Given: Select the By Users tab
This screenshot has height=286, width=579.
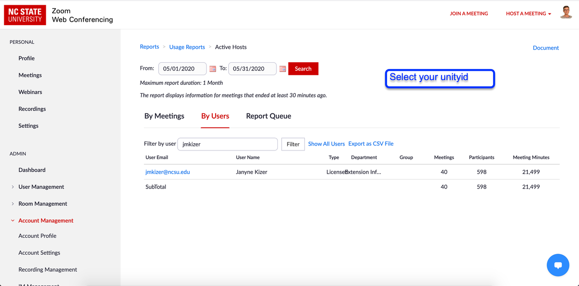Looking at the screenshot, I should pyautogui.click(x=215, y=116).
